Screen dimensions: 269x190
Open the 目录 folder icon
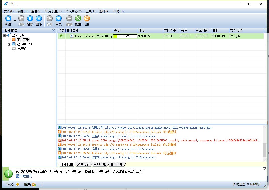[59, 19]
